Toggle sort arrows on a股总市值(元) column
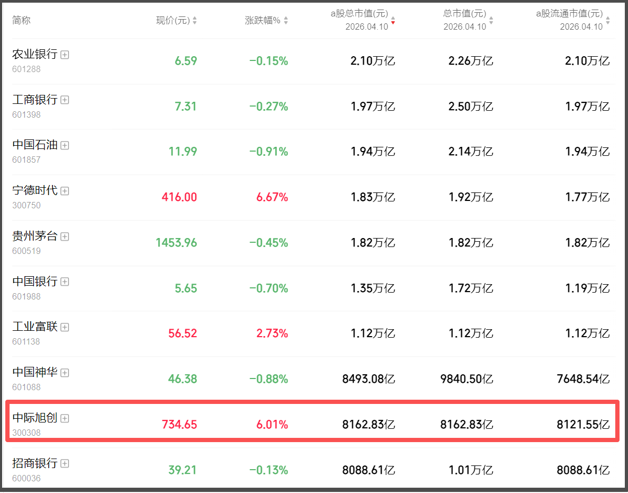 pos(393,21)
